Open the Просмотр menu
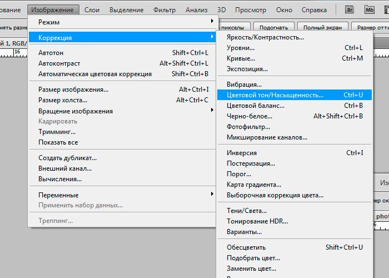389x278 pixels. (250, 9)
